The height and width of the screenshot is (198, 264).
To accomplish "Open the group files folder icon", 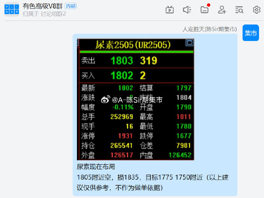I will [205, 10].
